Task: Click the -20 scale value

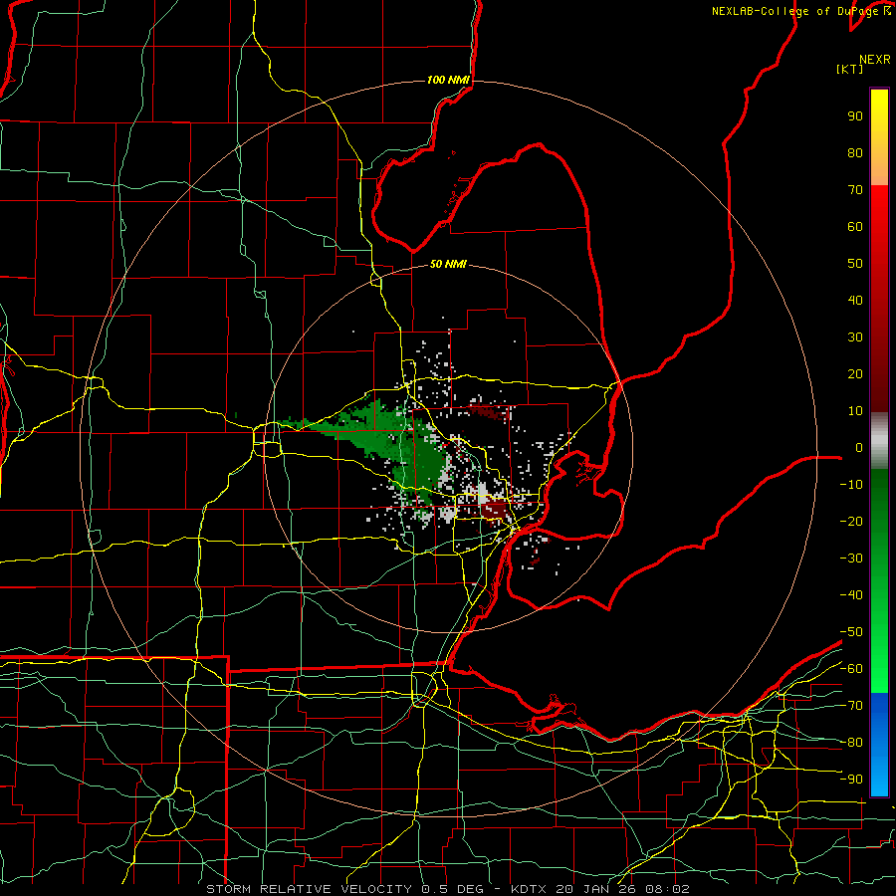Action: pyautogui.click(x=851, y=521)
